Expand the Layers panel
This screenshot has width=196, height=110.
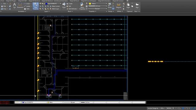point(47,11)
